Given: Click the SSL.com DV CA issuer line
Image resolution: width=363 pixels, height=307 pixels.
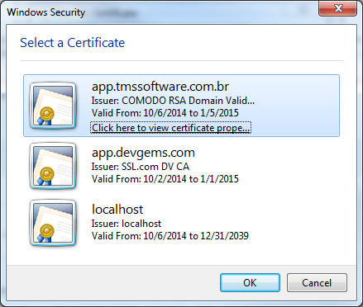Looking at the screenshot, I should pyautogui.click(x=141, y=167).
